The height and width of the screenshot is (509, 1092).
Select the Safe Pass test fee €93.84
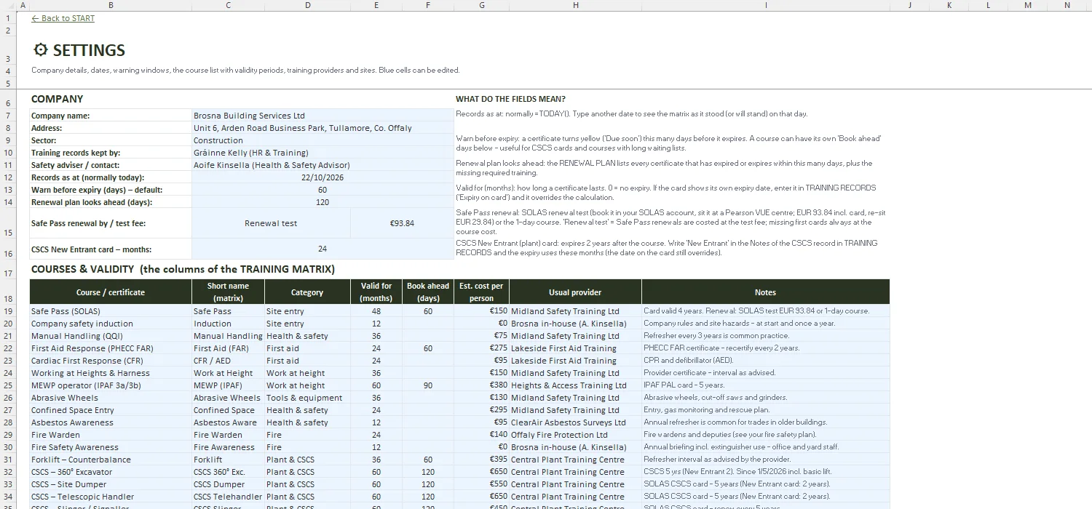coord(402,223)
